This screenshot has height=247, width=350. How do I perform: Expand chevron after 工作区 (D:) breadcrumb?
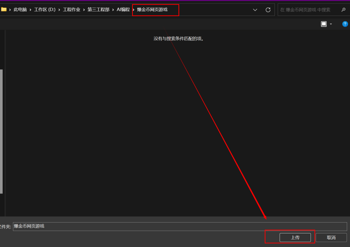tap(59, 10)
